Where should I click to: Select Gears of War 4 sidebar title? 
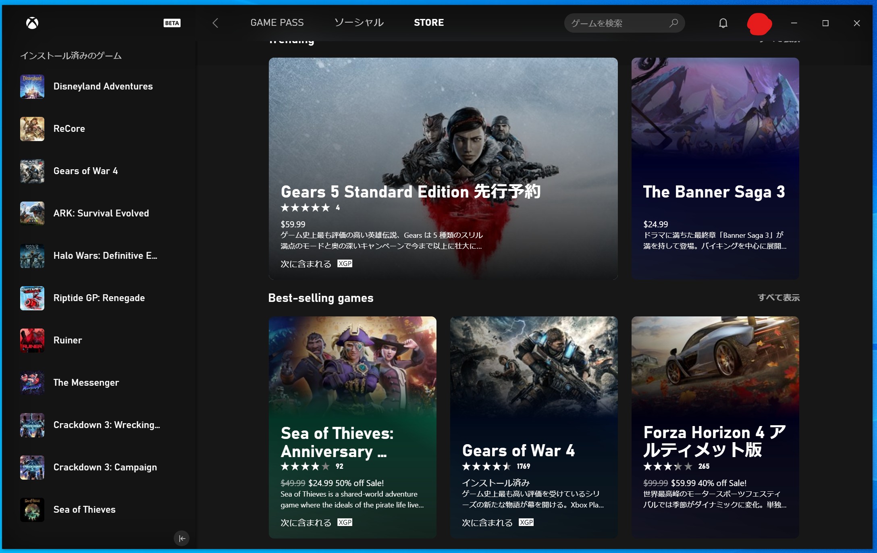[85, 171]
